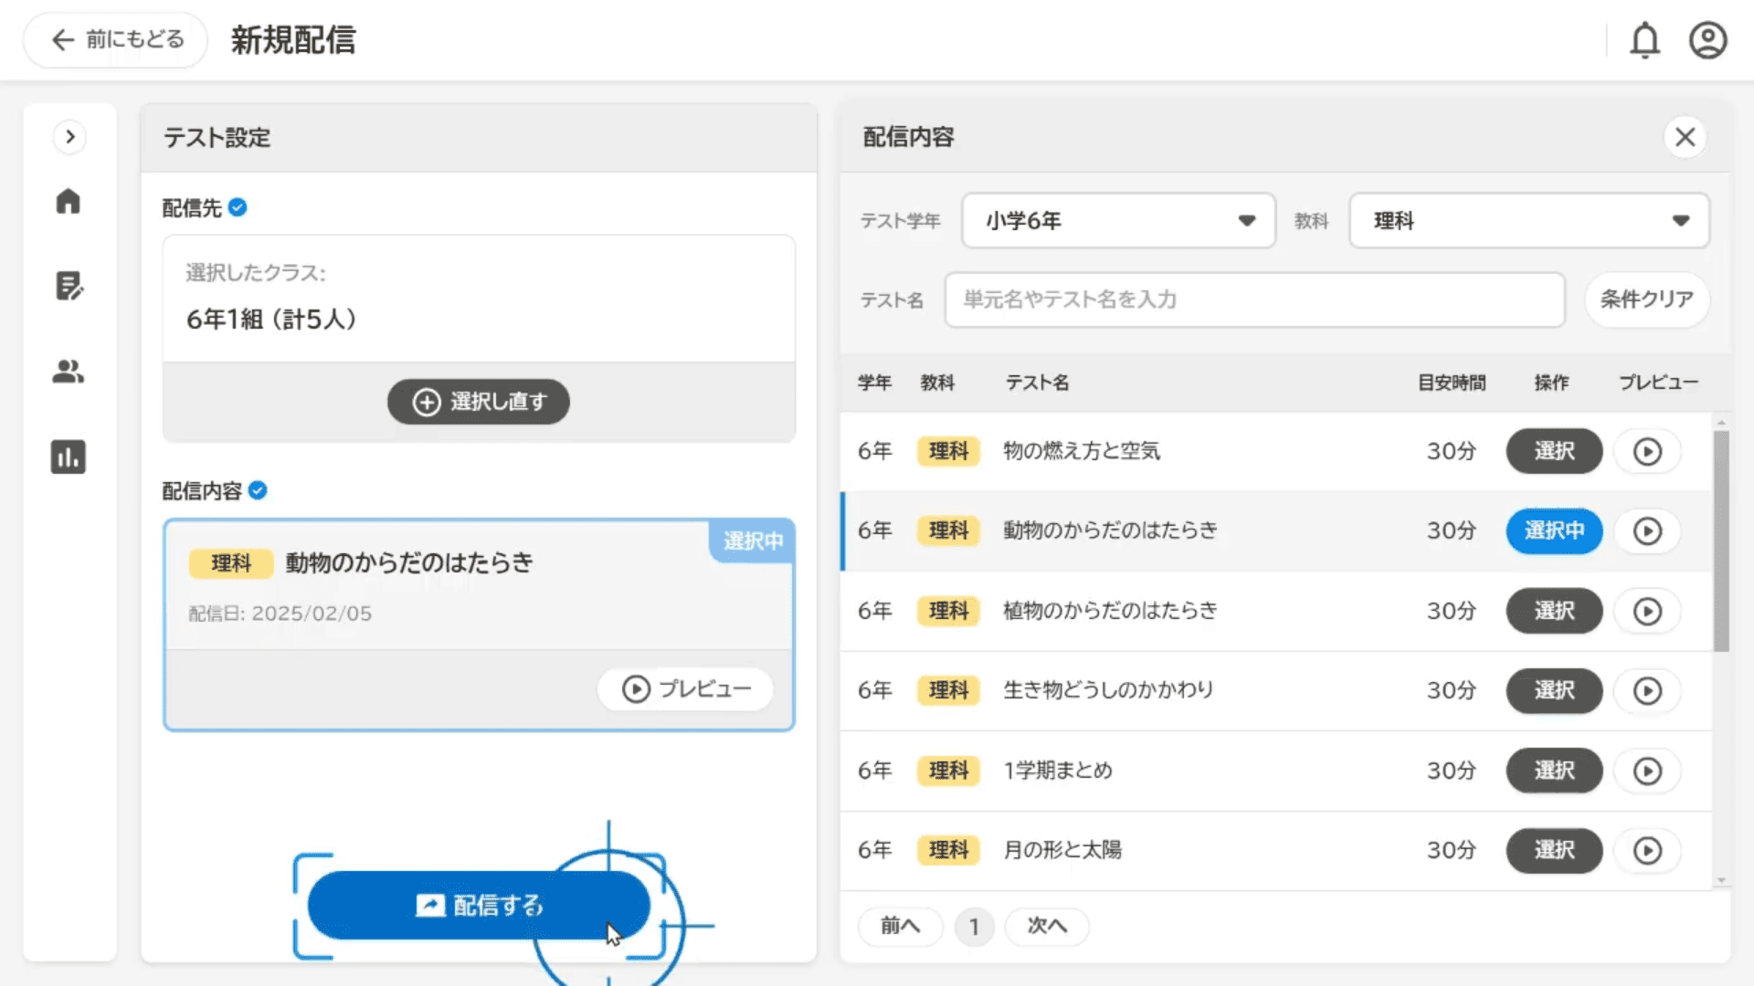Select the 1学期まとめ test
Image resolution: width=1754 pixels, height=986 pixels.
(1553, 771)
